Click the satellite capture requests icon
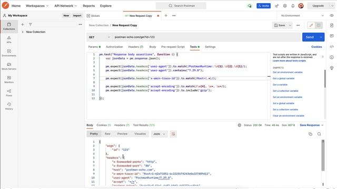Screen dimensions: 337x189 (277, 6)
